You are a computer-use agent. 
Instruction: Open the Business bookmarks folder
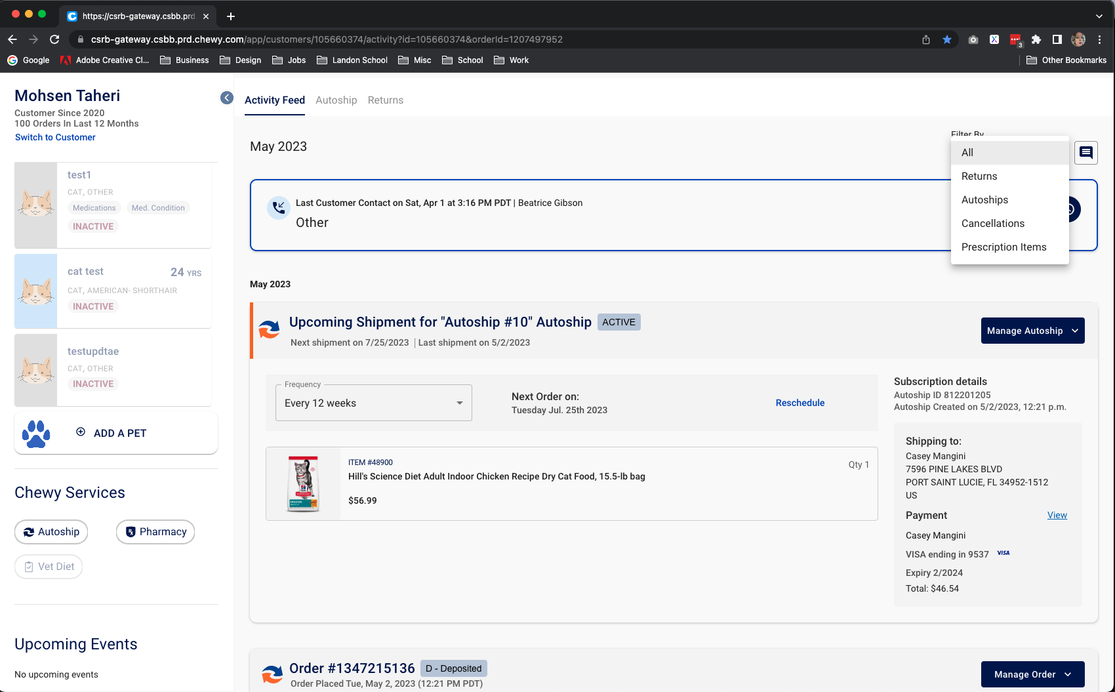[184, 60]
